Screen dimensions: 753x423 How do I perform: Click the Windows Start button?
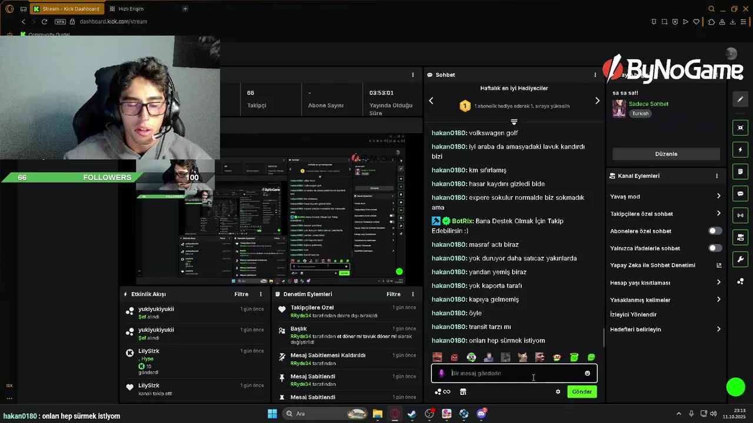tap(272, 414)
